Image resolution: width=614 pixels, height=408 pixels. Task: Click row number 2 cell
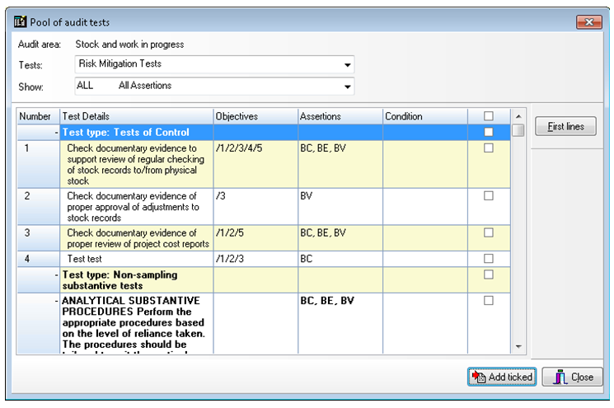[38, 207]
